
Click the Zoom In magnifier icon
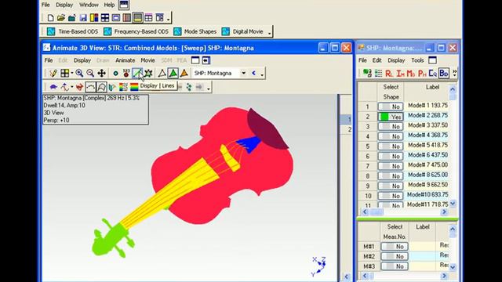tap(79, 73)
